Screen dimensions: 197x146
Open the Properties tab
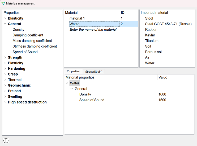pyautogui.click(x=73, y=71)
